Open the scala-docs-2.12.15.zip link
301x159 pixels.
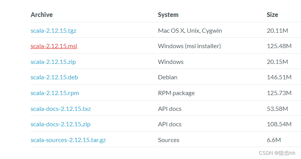pyautogui.click(x=61, y=124)
